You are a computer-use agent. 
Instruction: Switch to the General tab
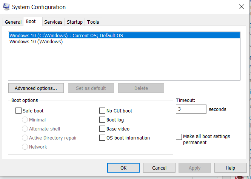13,22
